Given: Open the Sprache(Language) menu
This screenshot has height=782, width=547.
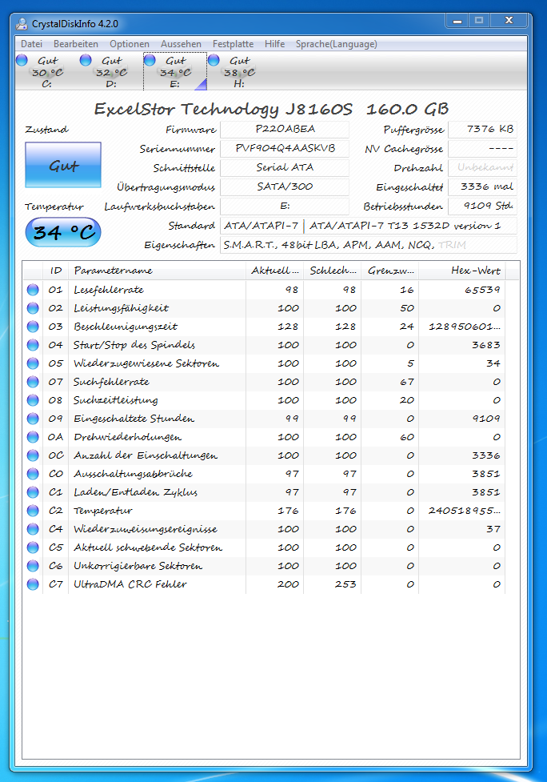Looking at the screenshot, I should point(336,44).
